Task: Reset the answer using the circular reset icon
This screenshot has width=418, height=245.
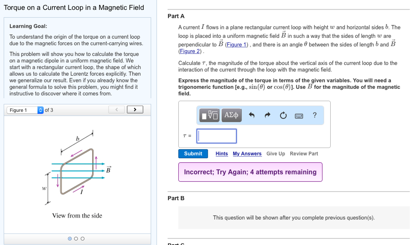Action: (x=283, y=115)
